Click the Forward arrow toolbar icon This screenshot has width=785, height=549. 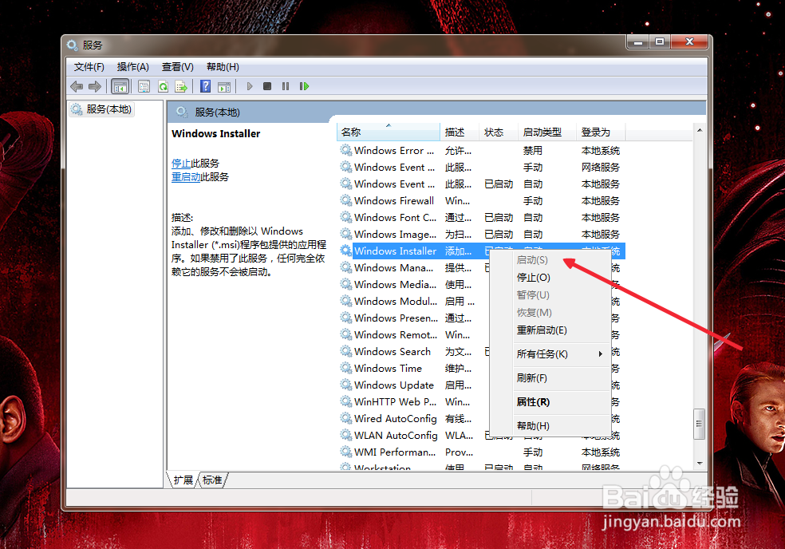[95, 87]
